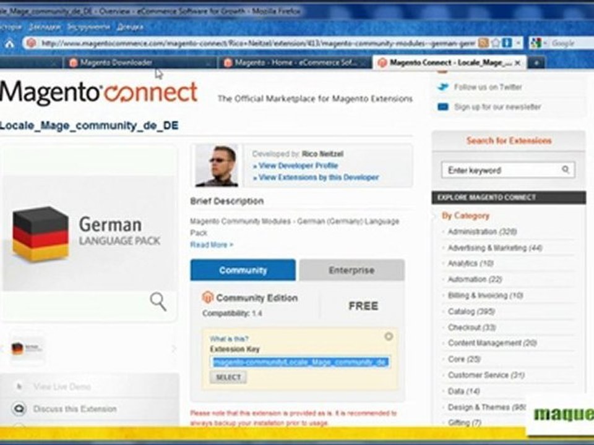This screenshot has height=445, width=594.
Task: Click the Twitter bird icon
Action: click(442, 87)
